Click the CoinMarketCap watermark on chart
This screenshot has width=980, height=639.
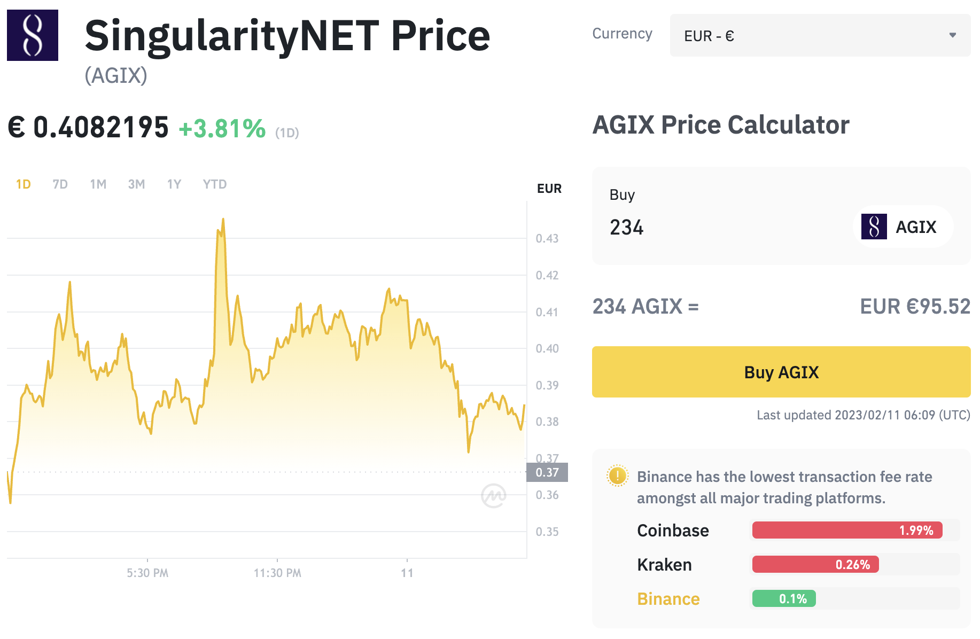pos(493,496)
